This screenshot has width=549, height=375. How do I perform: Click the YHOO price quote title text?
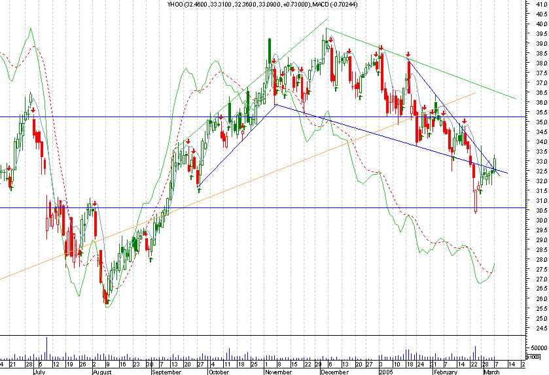pos(239,4)
